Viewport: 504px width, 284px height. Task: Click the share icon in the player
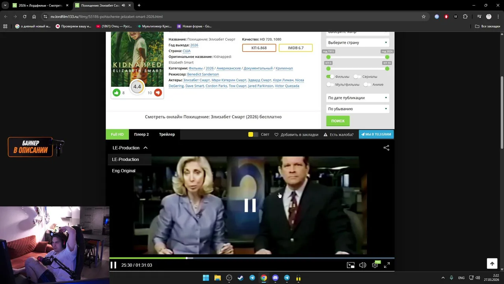(386, 148)
